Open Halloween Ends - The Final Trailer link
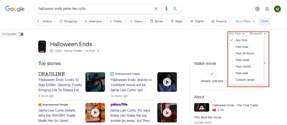Viewport: 287px width, 125px height. tap(235, 105)
